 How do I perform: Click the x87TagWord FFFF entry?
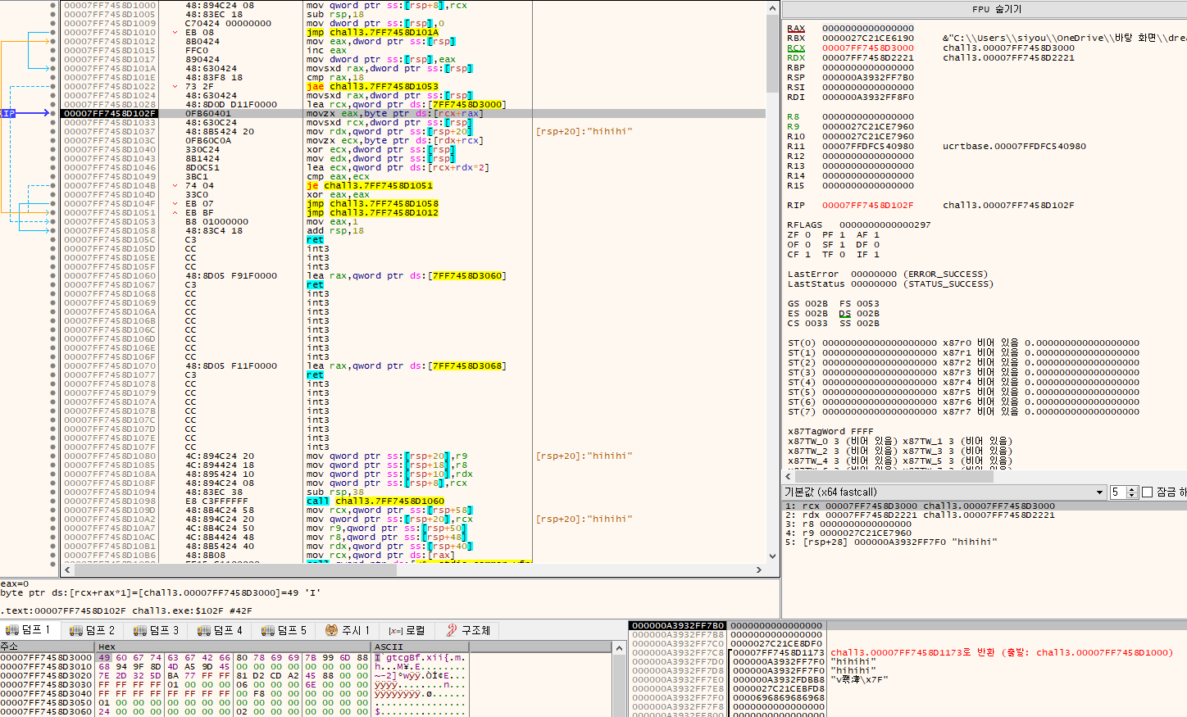click(x=830, y=431)
